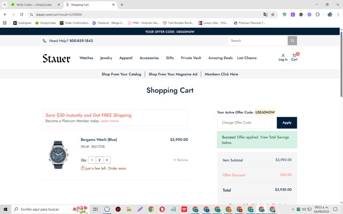Click the taskbar search box

click(x=50, y=209)
